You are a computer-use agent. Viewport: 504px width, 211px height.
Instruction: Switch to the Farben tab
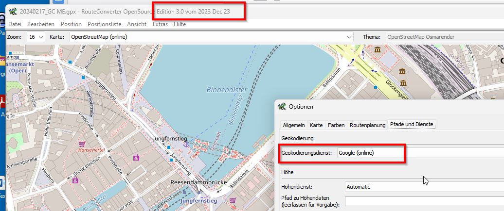click(x=336, y=125)
